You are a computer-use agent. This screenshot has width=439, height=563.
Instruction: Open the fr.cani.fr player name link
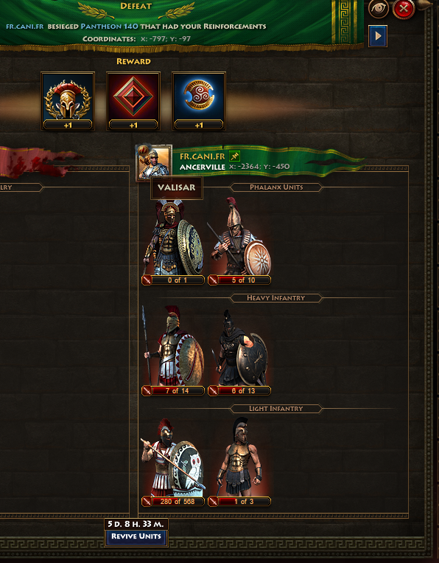pyautogui.click(x=203, y=156)
